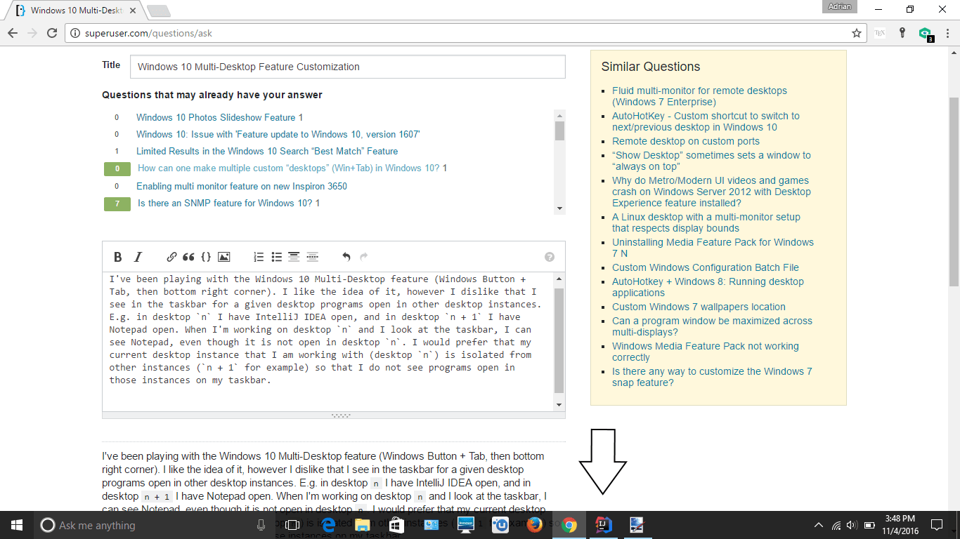Open 'Fluid multi-monitor for remote desktops' similar question

[x=699, y=96]
